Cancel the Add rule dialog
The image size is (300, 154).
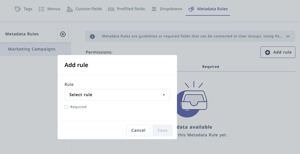tap(138, 130)
